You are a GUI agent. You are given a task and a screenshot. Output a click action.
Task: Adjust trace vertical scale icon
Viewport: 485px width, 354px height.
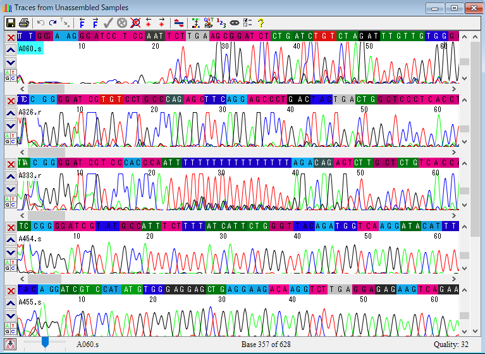click(196, 23)
